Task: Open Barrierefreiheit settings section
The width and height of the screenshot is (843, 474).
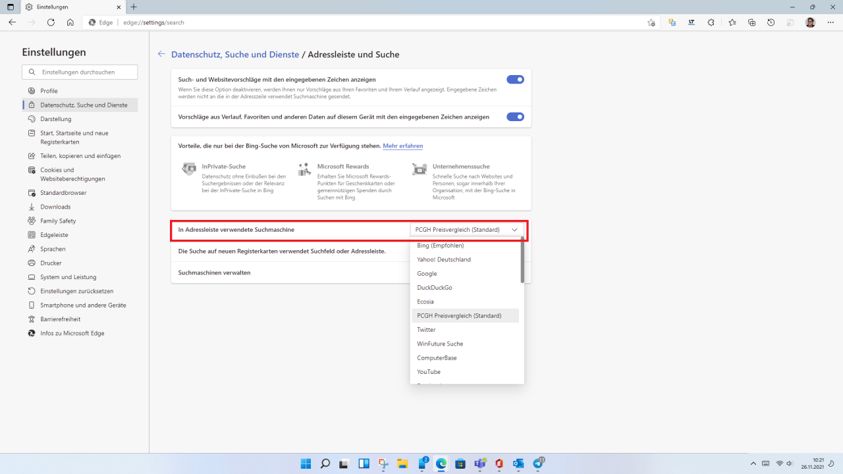Action: point(80,319)
